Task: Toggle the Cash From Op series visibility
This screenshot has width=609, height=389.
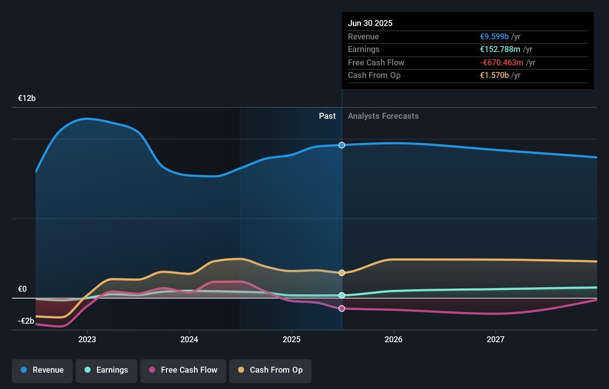Action: [x=270, y=370]
